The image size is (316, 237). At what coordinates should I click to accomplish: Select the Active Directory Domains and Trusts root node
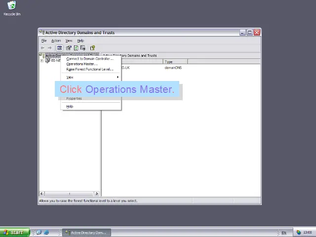click(x=72, y=55)
